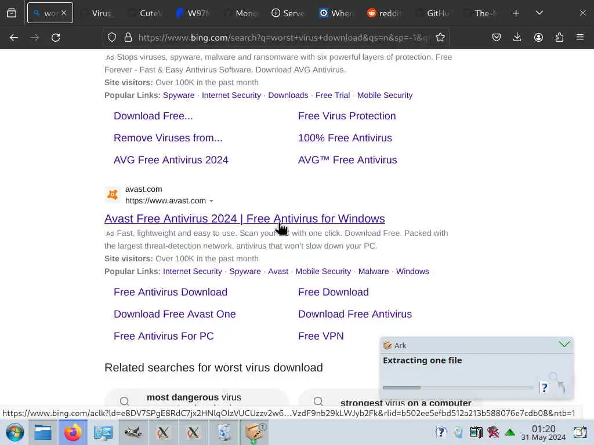Open Free Antivirus For PC link
The height and width of the screenshot is (445, 594).
click(164, 336)
